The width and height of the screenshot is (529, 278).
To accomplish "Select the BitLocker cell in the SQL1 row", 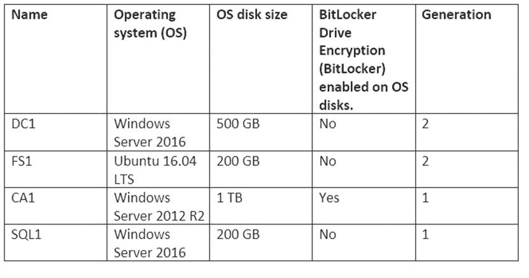I will [x=327, y=235].
